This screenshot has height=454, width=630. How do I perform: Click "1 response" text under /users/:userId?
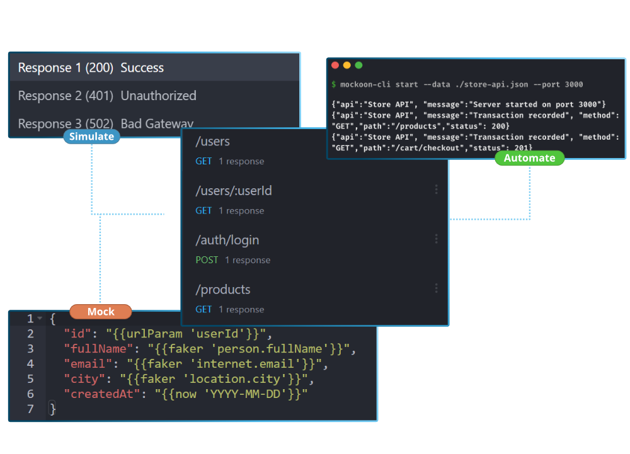point(241,210)
